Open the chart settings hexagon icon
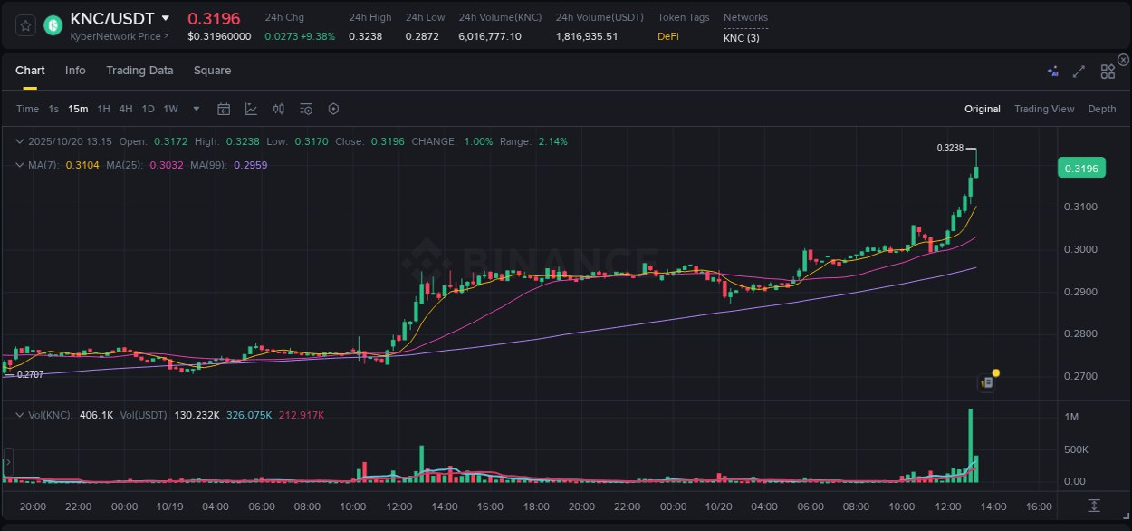 pyautogui.click(x=333, y=109)
